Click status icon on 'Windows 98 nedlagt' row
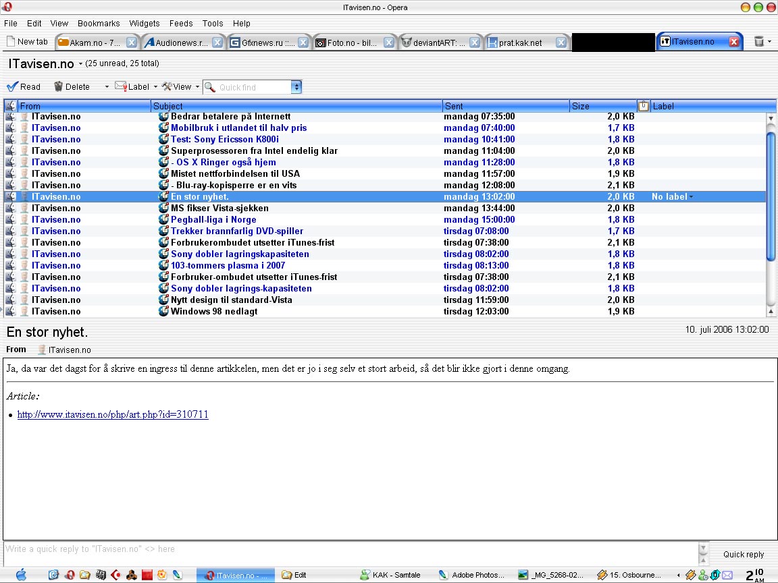The height and width of the screenshot is (583, 778). point(10,311)
